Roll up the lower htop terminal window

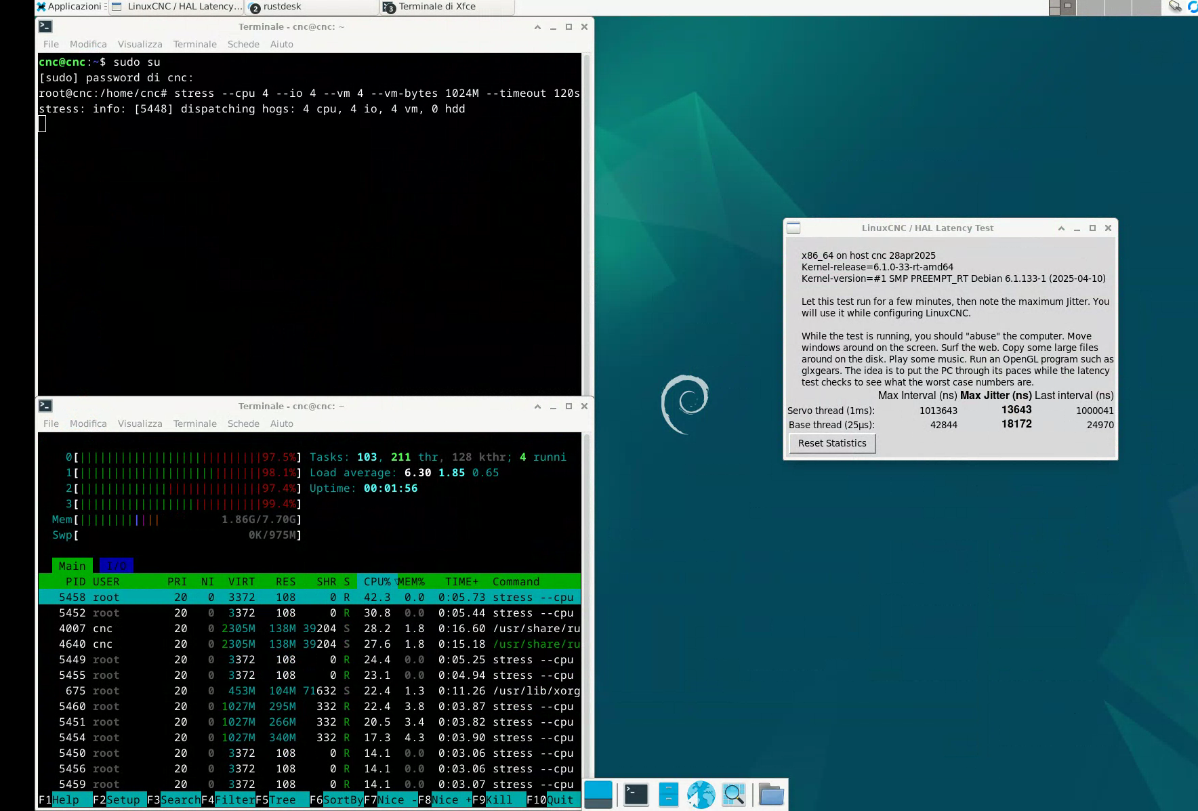537,407
